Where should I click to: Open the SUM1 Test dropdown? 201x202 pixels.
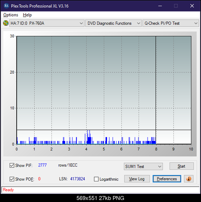pyautogui.click(x=143, y=166)
